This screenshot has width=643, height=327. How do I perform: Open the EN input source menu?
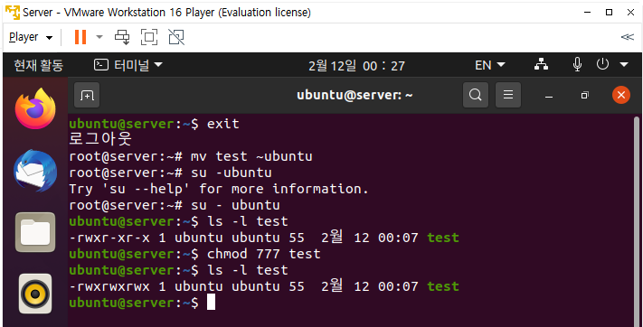click(489, 65)
